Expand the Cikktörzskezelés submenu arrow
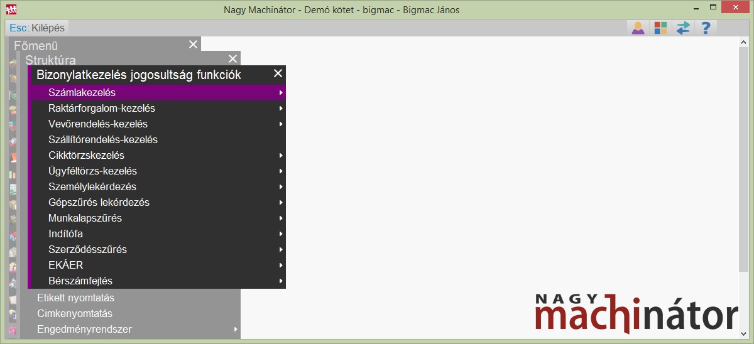Image resolution: width=754 pixels, height=344 pixels. click(x=281, y=156)
